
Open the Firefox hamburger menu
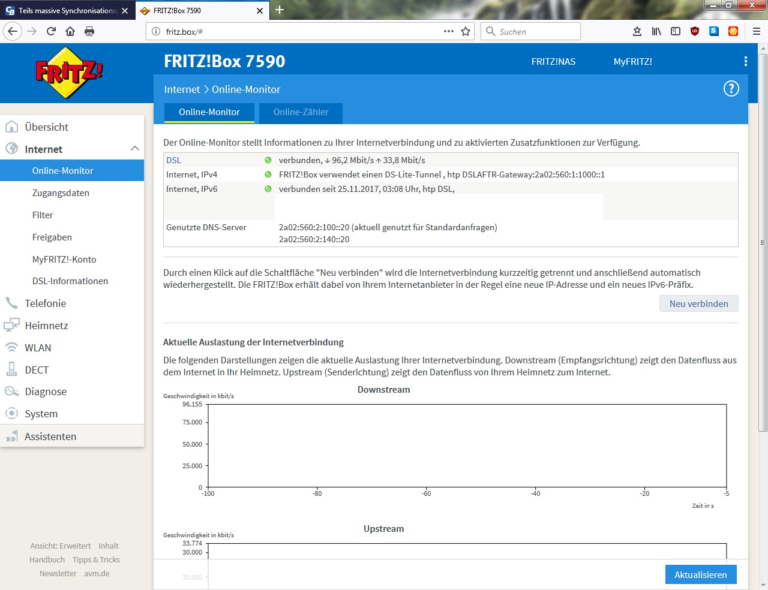757,31
